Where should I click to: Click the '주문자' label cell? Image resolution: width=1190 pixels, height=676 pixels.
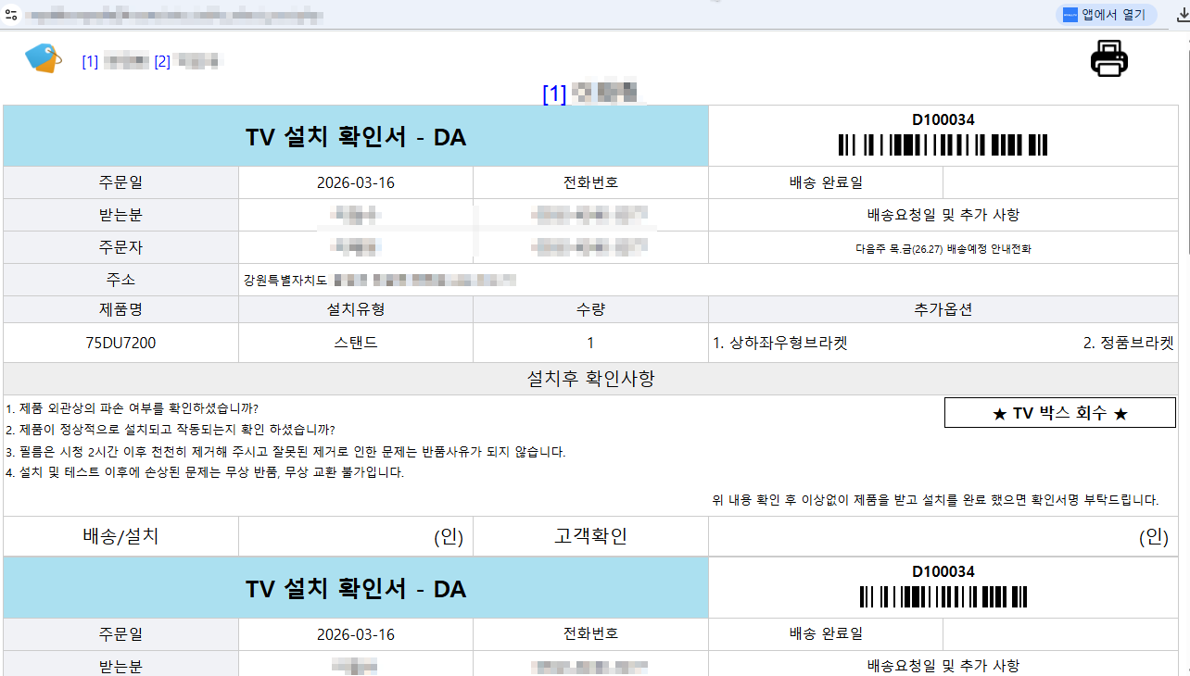pos(120,247)
